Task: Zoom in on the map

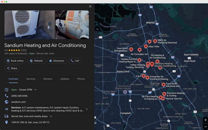Action: click(206, 120)
